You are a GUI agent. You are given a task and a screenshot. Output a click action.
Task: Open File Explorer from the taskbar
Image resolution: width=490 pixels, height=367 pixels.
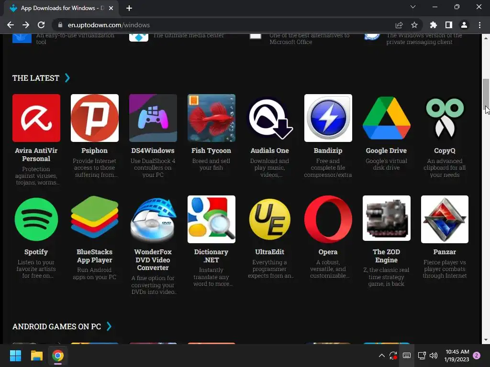point(36,356)
